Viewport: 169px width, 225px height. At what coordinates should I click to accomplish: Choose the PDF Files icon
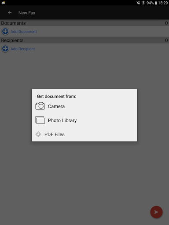click(38, 134)
